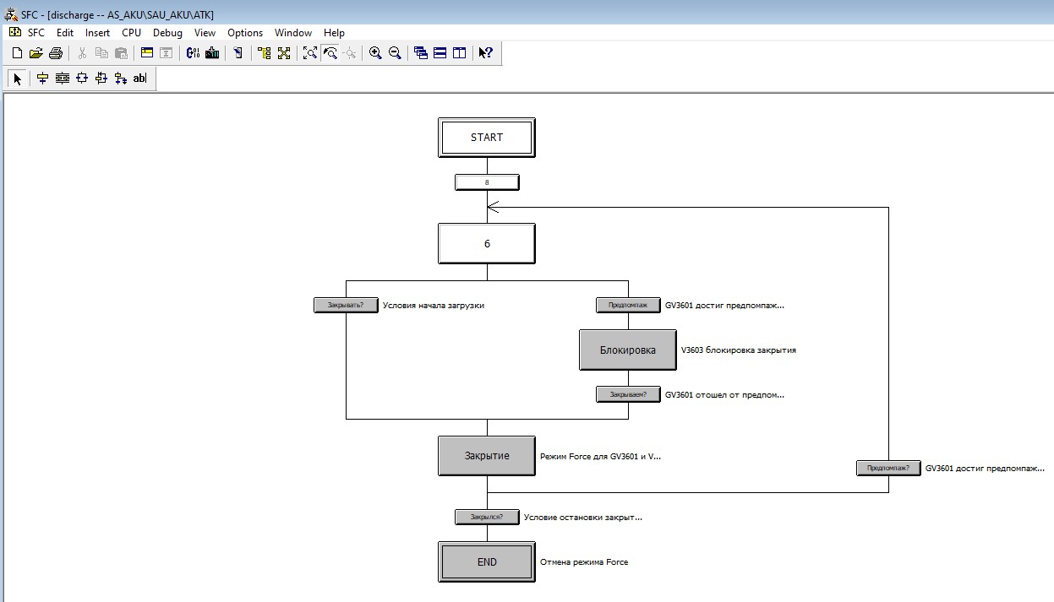Click the fit-to-window zoom icon
Image resolution: width=1054 pixels, height=602 pixels.
click(x=310, y=53)
